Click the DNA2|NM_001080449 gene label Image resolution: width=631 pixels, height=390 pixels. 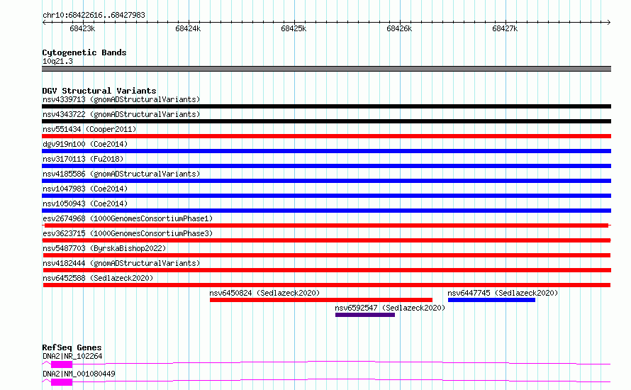point(79,374)
